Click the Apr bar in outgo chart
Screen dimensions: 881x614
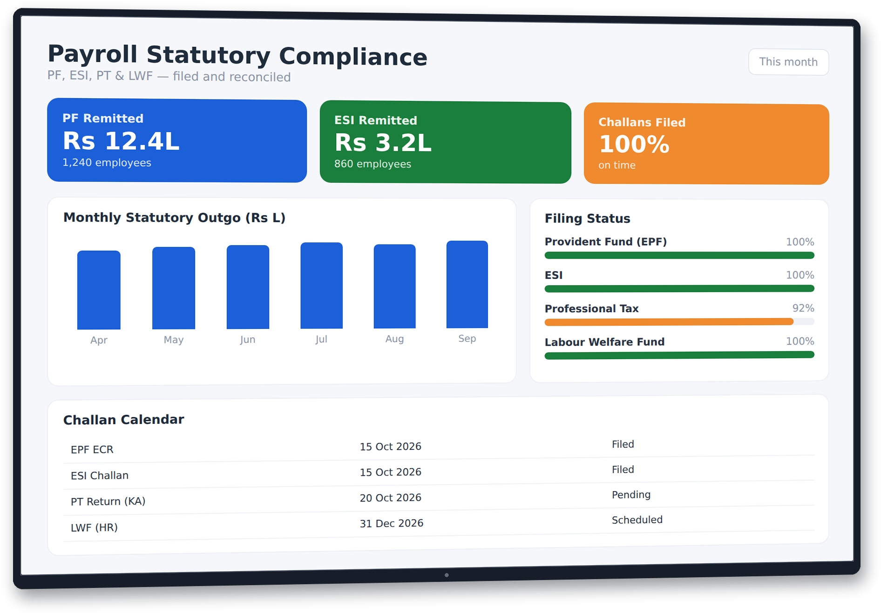[x=99, y=290]
